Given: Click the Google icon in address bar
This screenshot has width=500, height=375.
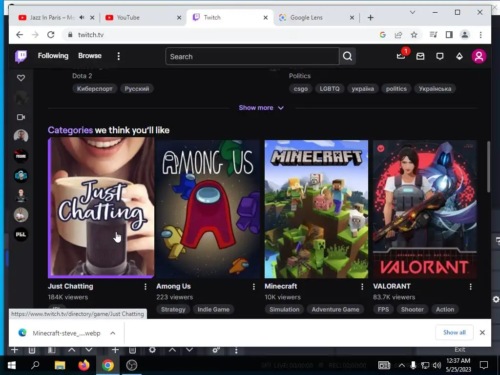Looking at the screenshot, I should coord(383,35).
